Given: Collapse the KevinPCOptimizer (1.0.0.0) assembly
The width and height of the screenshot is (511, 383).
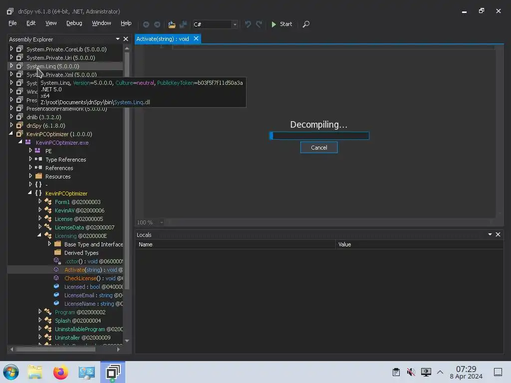Looking at the screenshot, I should point(11,134).
